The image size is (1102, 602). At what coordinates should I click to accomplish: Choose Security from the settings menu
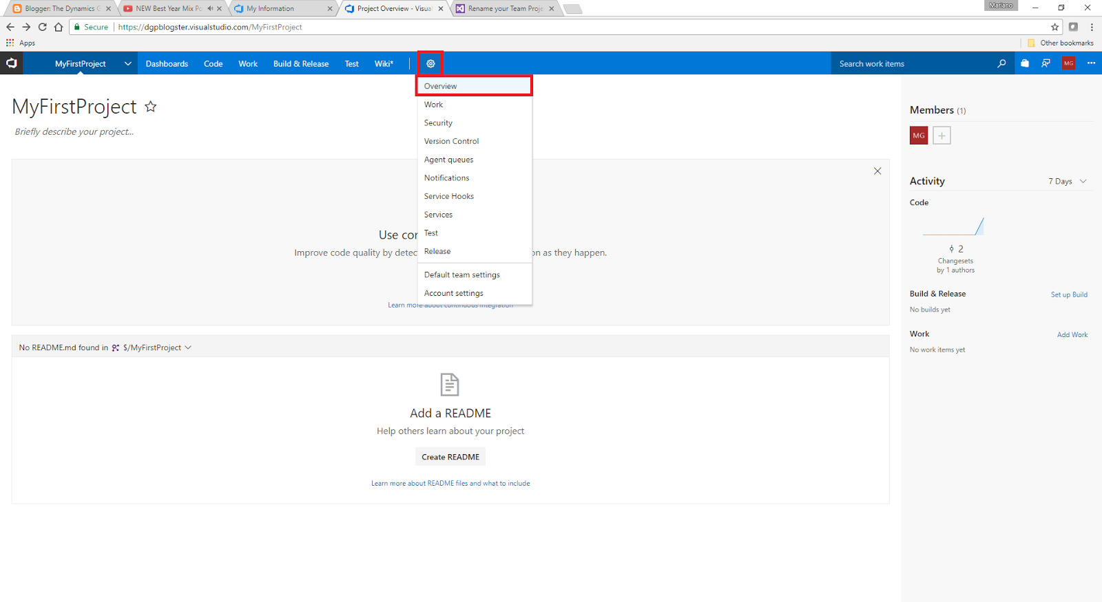click(x=474, y=122)
